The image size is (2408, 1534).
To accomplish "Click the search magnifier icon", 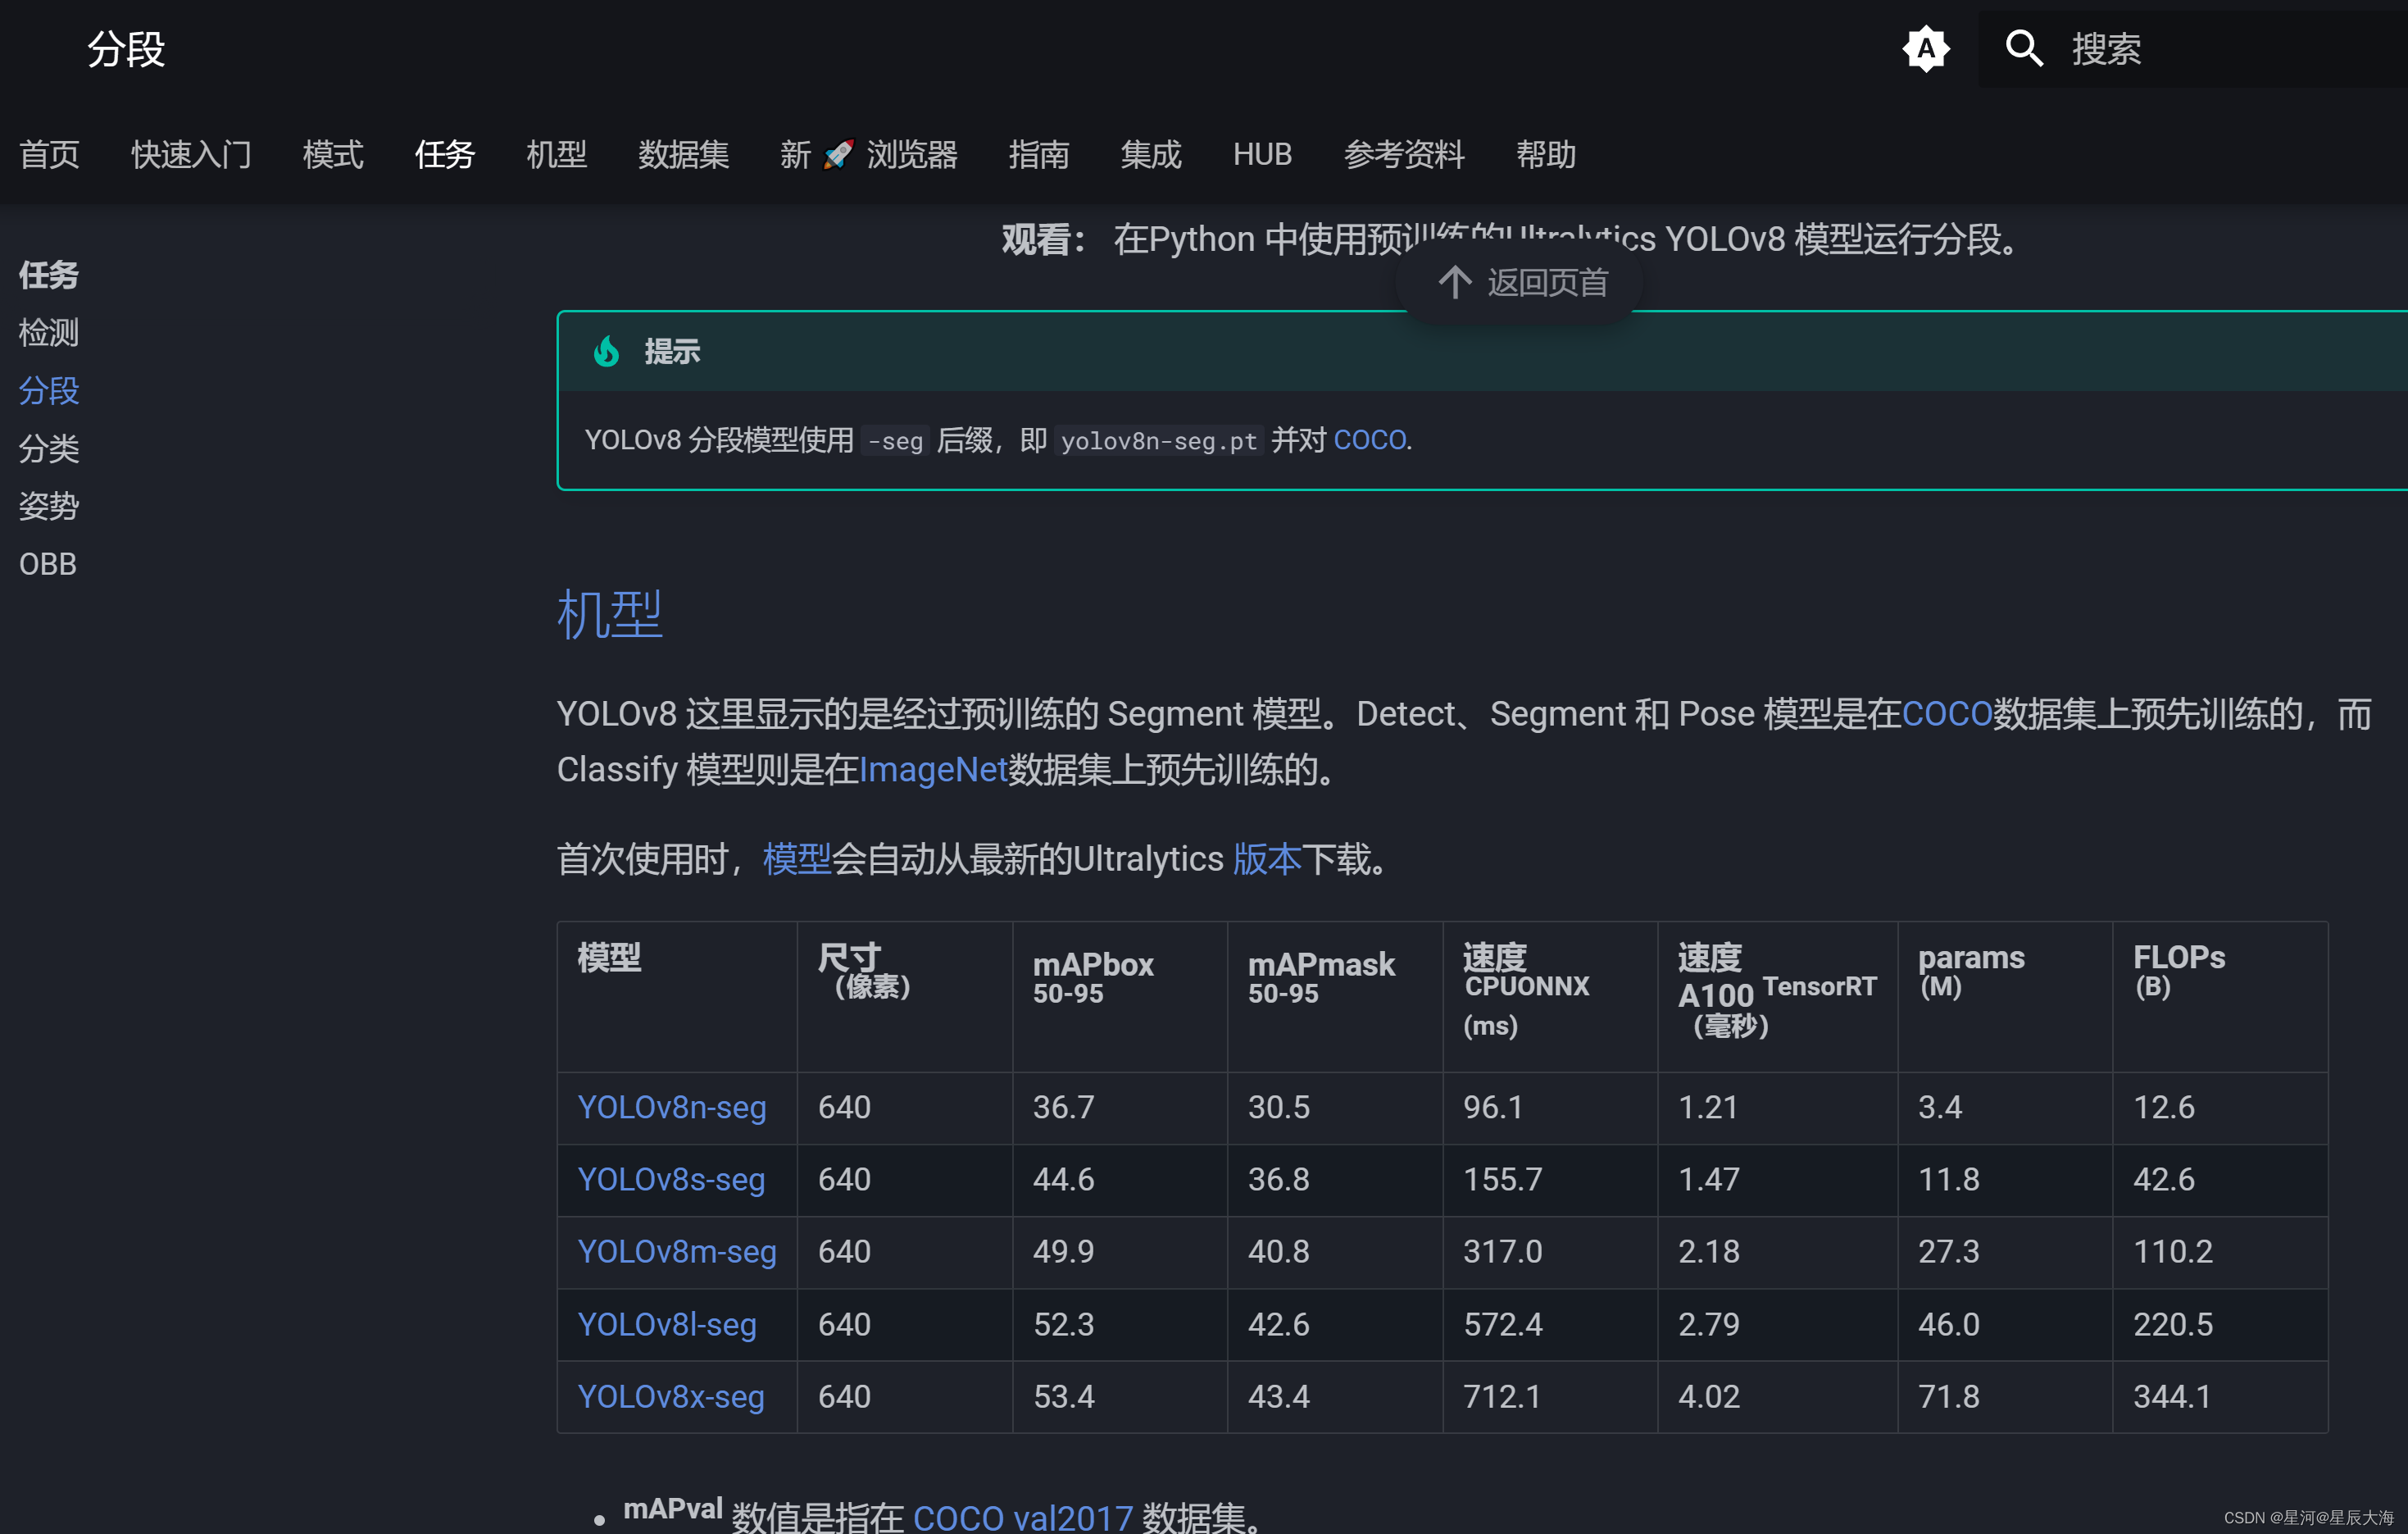I will [x=2022, y=48].
